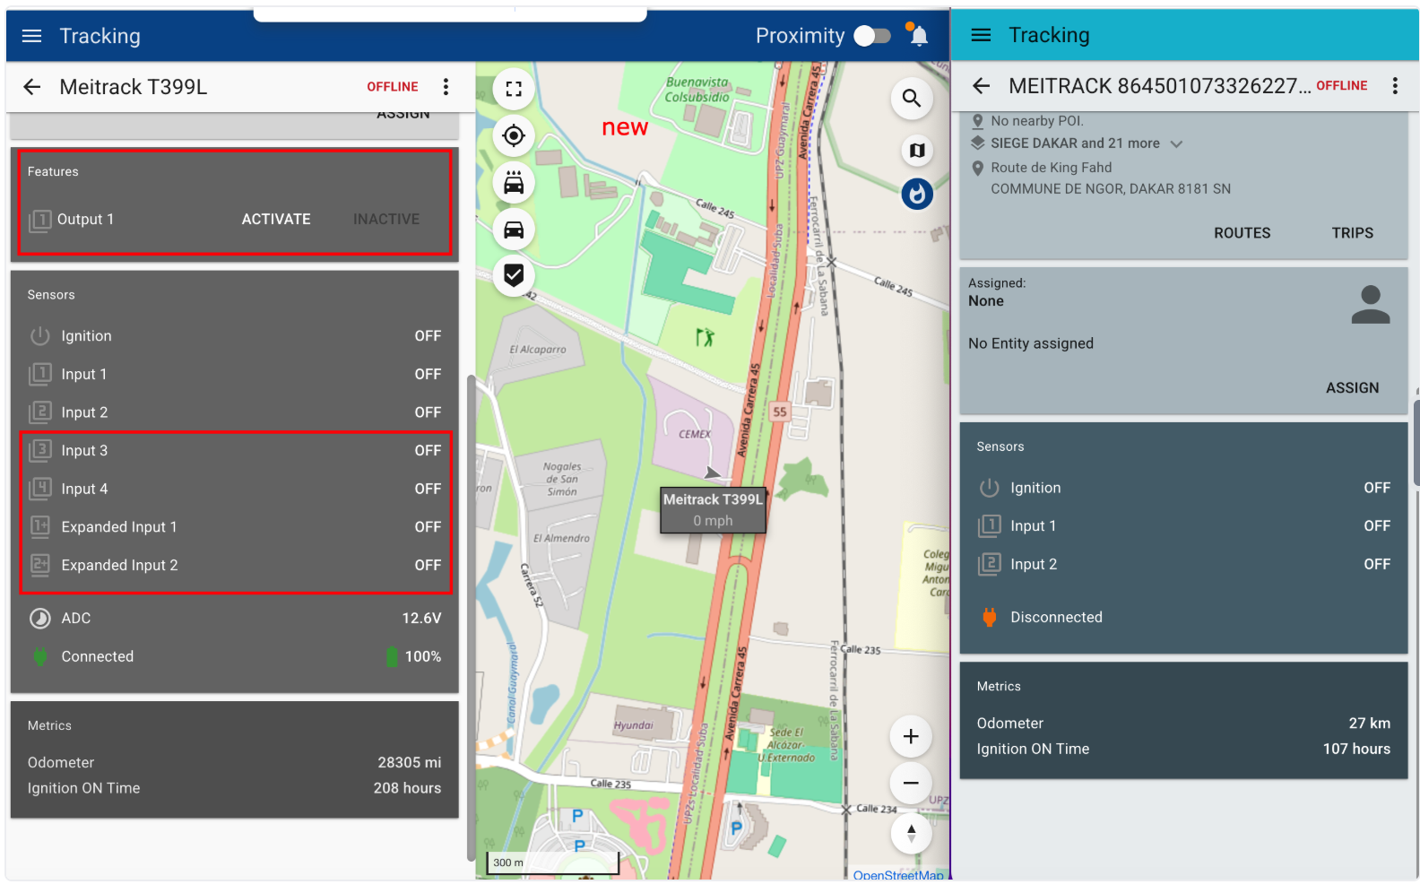1420x893 pixels.
Task: Select Input 2 row in right panel
Action: tap(1183, 564)
